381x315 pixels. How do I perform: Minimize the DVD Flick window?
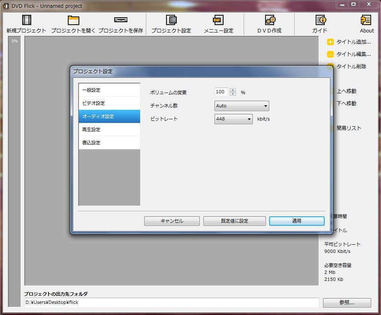342,5
